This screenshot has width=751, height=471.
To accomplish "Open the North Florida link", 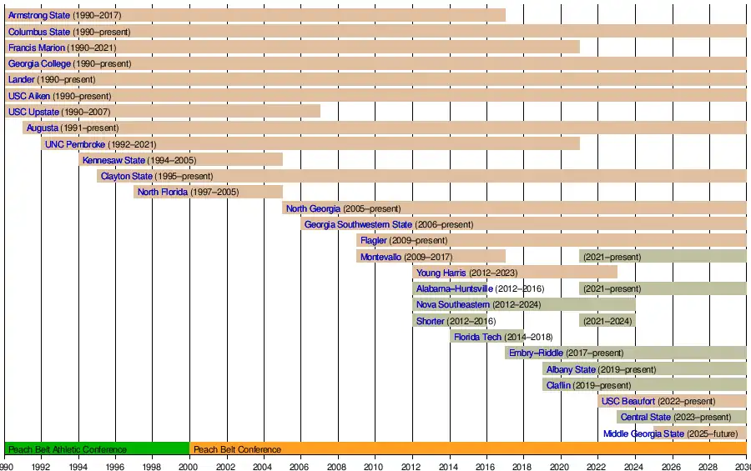I will pos(164,193).
